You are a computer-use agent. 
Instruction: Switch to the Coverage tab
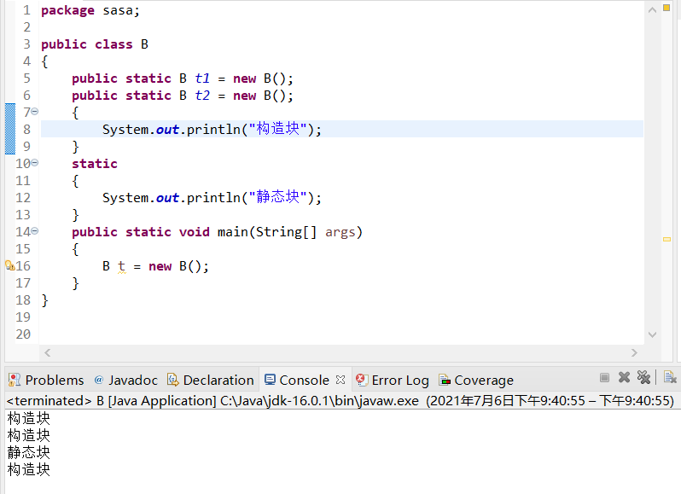click(x=476, y=381)
